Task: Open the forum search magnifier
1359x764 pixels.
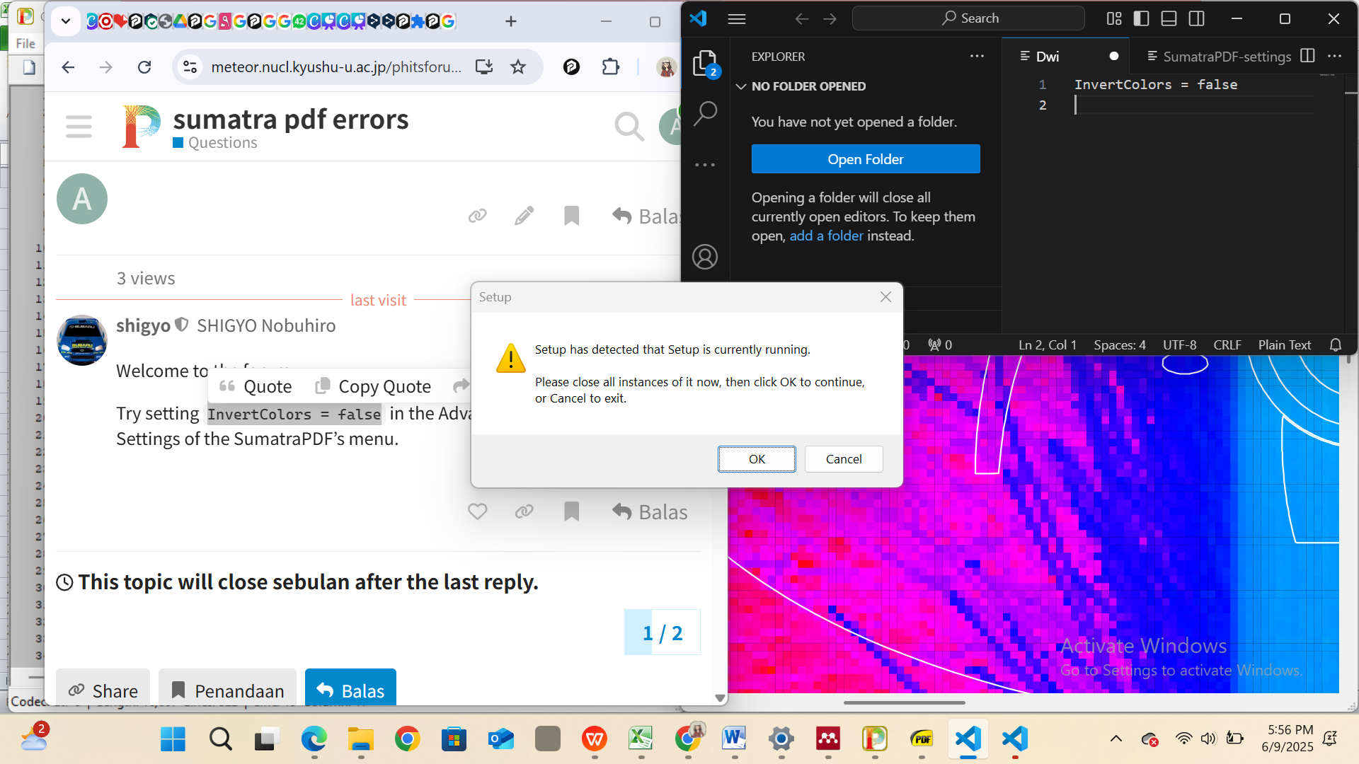Action: click(629, 126)
